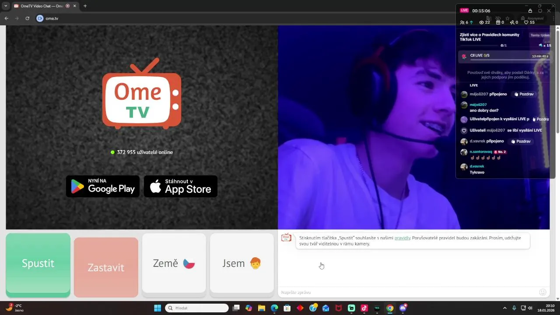Click the Zastavit stop button
Viewport: 560px width, 315px height.
coord(106,267)
